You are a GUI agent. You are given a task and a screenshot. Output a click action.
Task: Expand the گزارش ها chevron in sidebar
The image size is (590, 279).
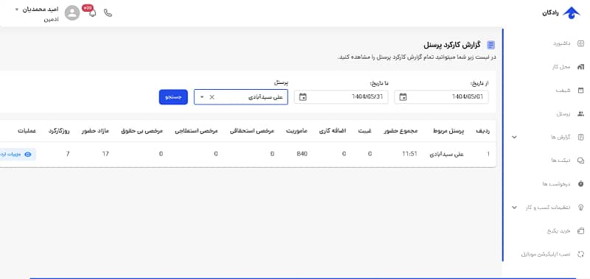(514, 137)
